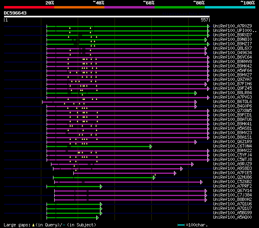The width and height of the screenshot is (259, 228).
Task: Select hit UniRef100_B9HV22
Action: 232,151
